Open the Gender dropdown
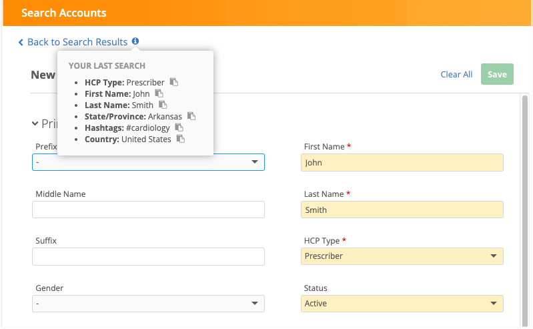 pos(148,304)
